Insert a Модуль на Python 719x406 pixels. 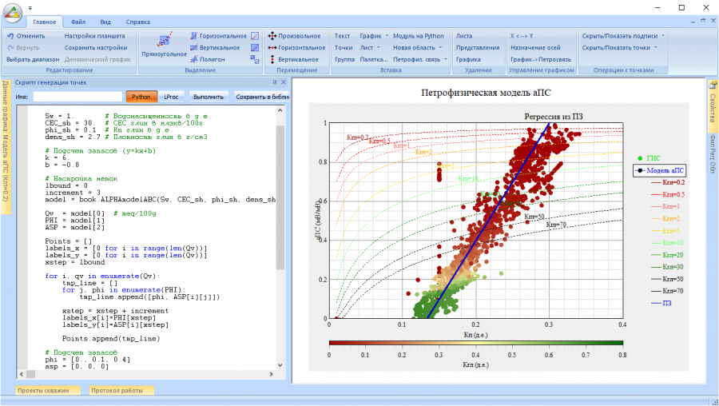click(418, 36)
